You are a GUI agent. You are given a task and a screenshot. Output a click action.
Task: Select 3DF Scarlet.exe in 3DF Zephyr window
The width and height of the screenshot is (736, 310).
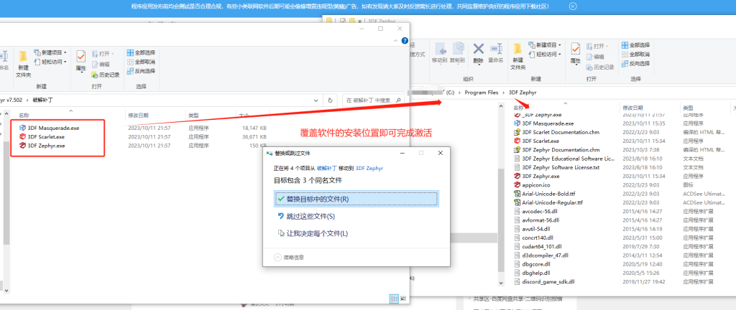[x=537, y=141]
